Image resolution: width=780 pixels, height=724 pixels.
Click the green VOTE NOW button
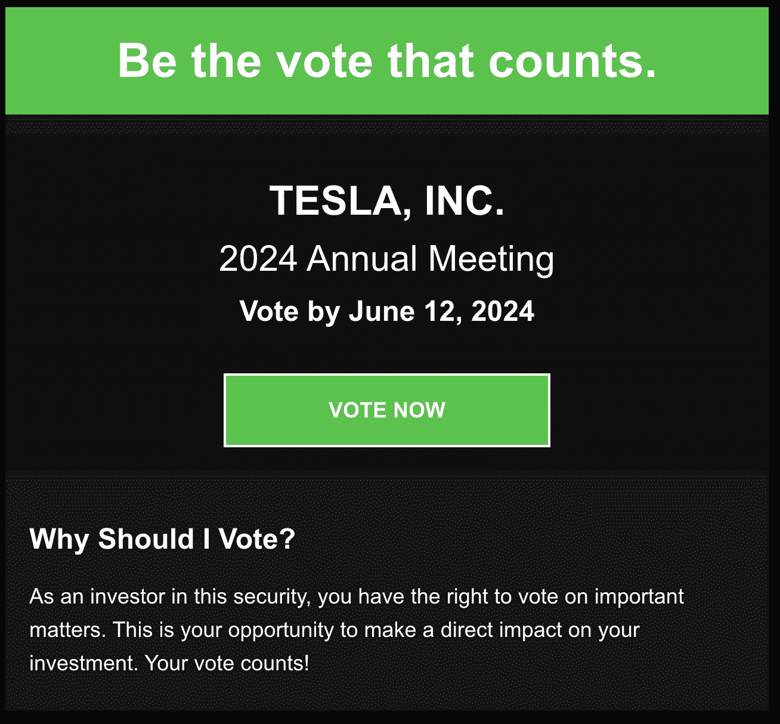click(x=386, y=410)
